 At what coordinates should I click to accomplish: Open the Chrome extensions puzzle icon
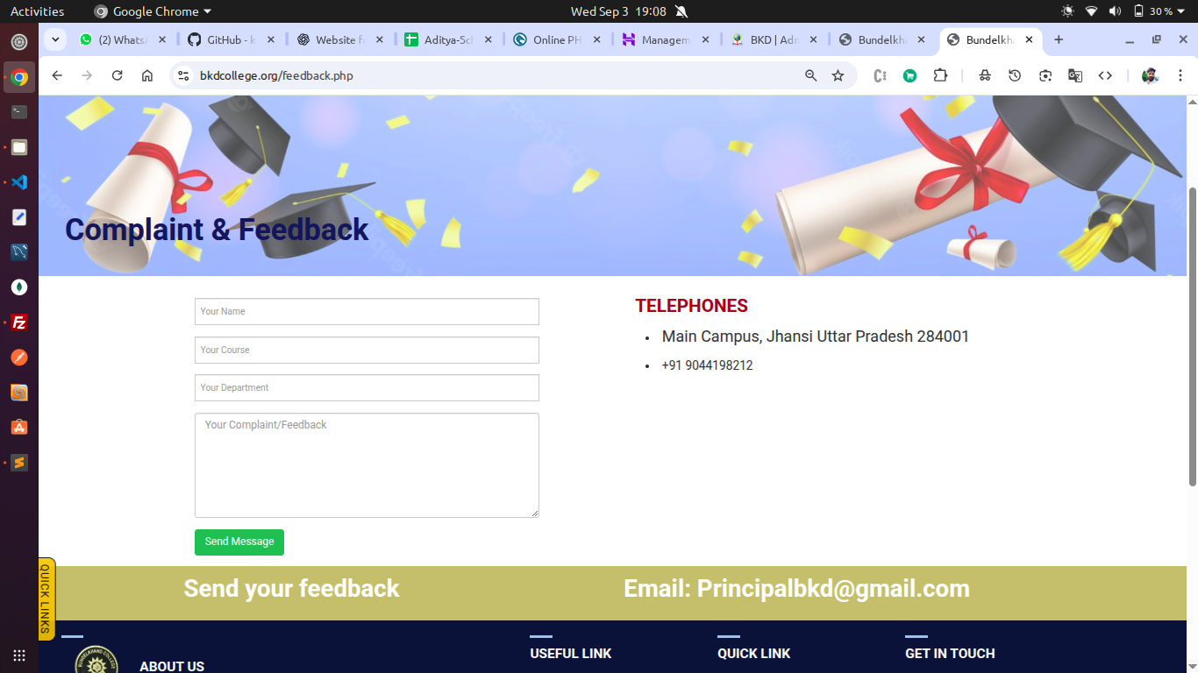(x=940, y=75)
